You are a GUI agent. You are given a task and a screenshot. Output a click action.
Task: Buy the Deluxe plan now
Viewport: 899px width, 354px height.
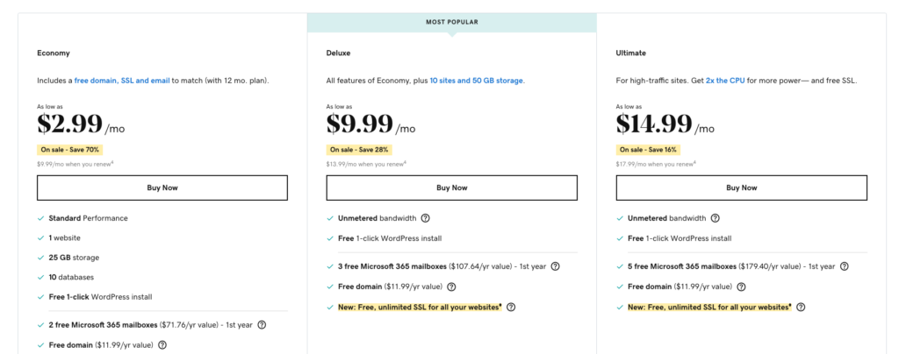[452, 188]
